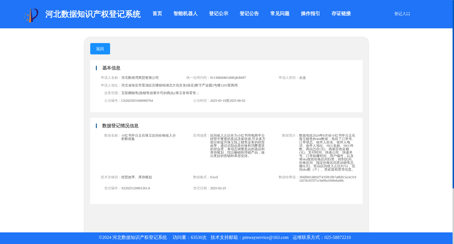Image resolution: width=454 pixels, height=244 pixels.
Task: Select footer copyright ©2024 text
Action: (133, 237)
